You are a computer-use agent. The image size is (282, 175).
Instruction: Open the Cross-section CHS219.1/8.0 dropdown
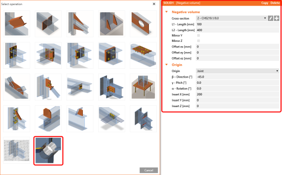(231, 18)
